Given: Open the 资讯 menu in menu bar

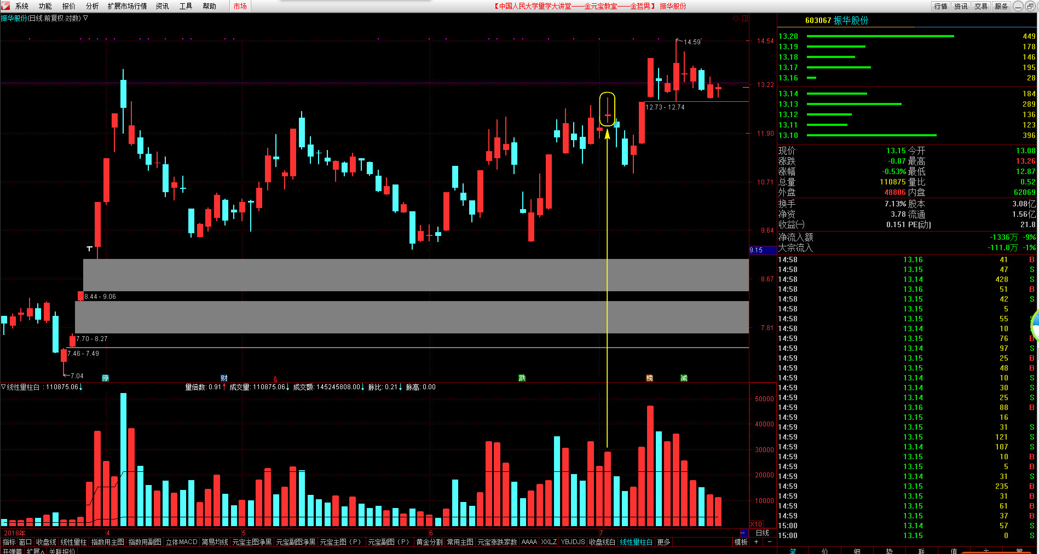Looking at the screenshot, I should click(163, 6).
